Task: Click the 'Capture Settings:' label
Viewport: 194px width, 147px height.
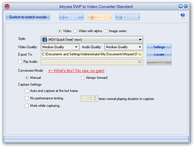Action: point(30,85)
